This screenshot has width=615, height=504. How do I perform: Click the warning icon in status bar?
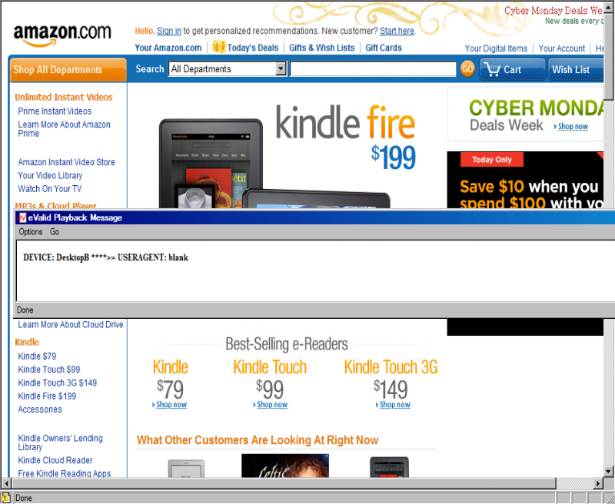coord(5,498)
